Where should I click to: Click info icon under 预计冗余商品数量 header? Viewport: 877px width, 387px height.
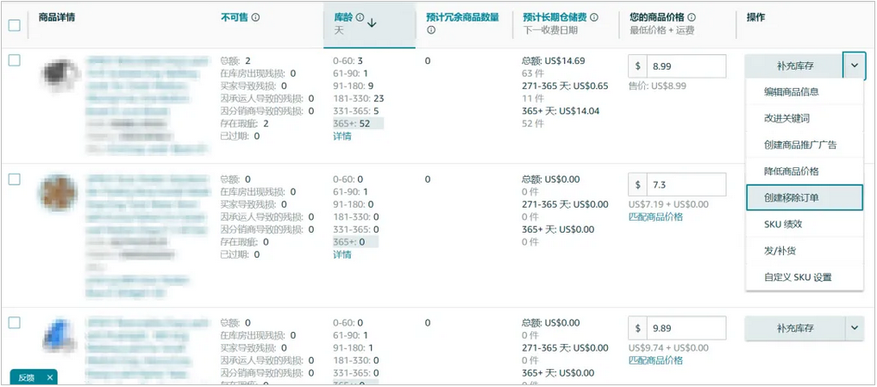point(431,30)
